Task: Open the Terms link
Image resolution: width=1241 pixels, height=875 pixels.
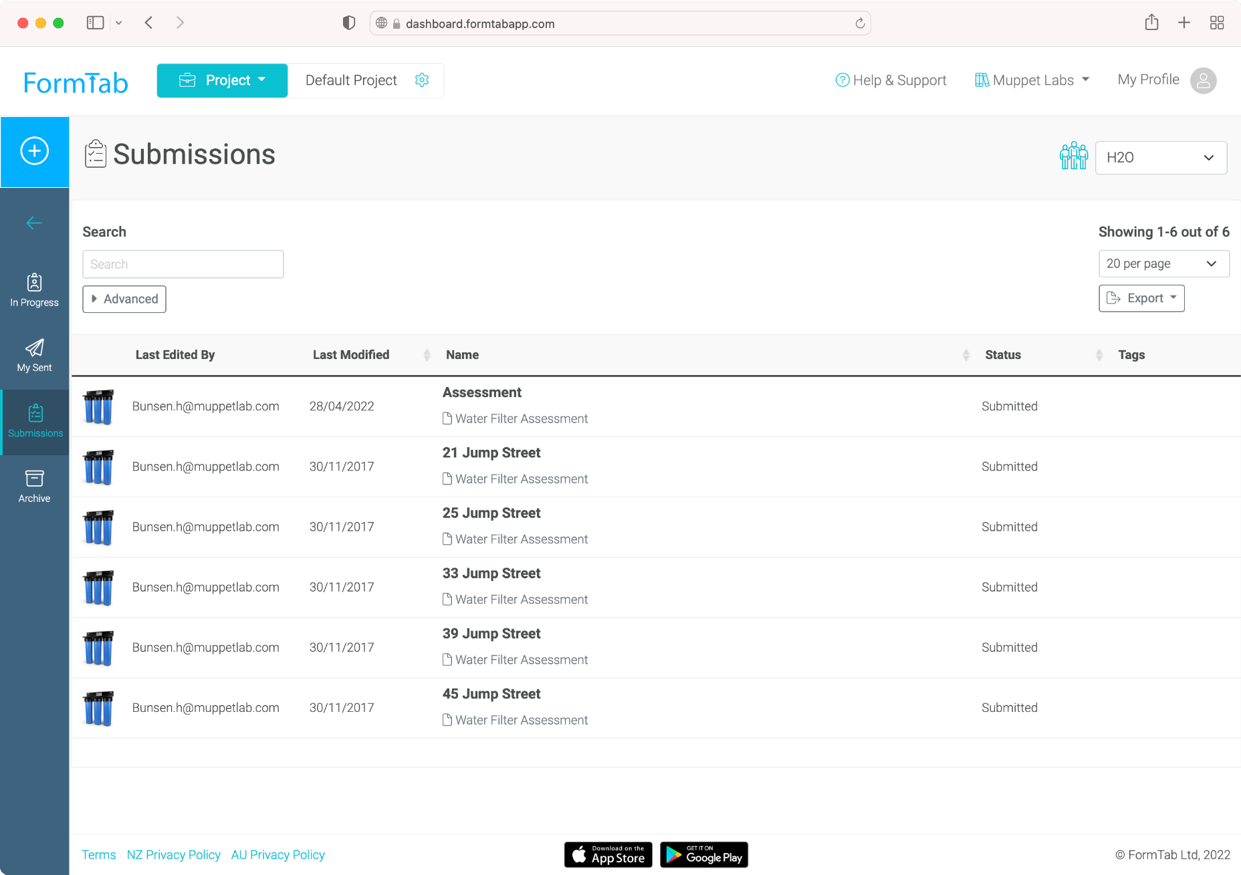Action: tap(98, 855)
